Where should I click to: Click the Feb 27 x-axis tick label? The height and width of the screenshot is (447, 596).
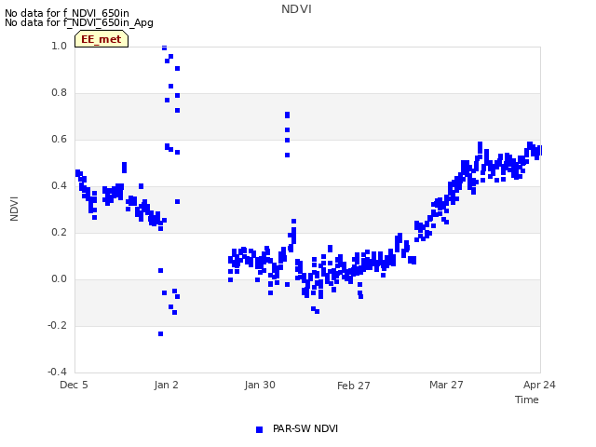(x=354, y=386)
